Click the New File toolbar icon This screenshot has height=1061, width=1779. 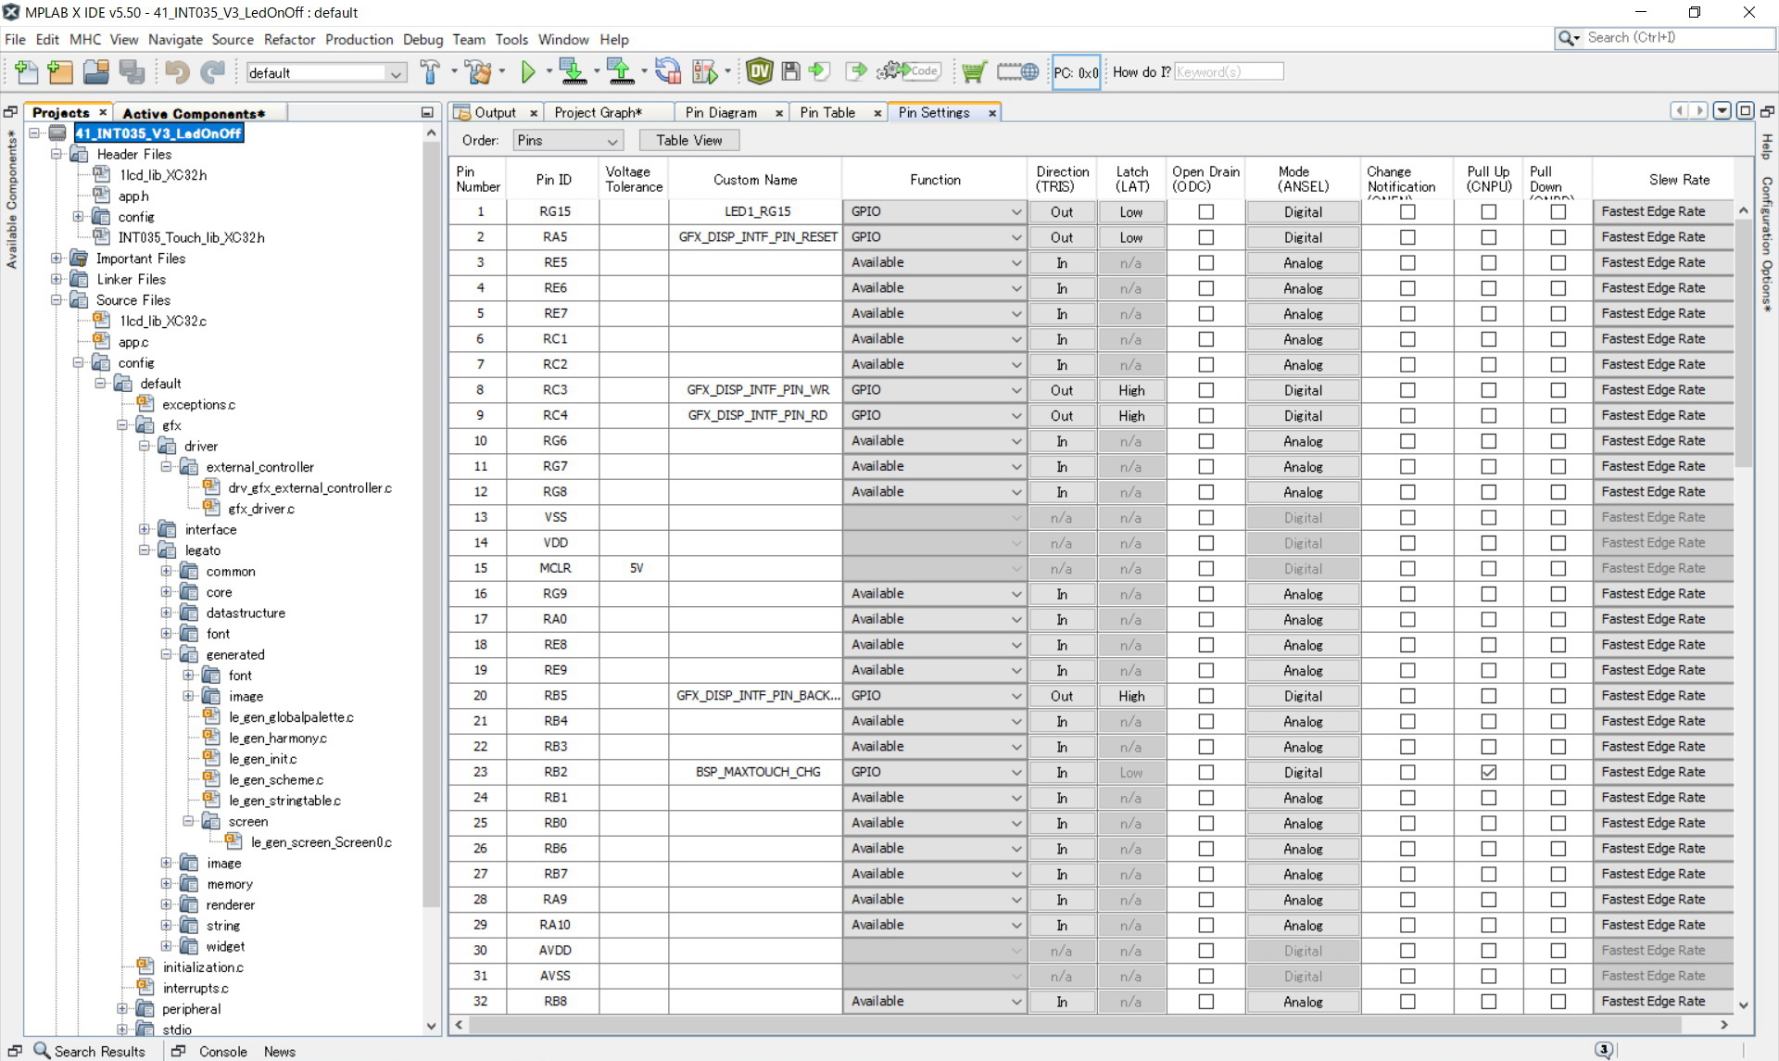pos(27,71)
